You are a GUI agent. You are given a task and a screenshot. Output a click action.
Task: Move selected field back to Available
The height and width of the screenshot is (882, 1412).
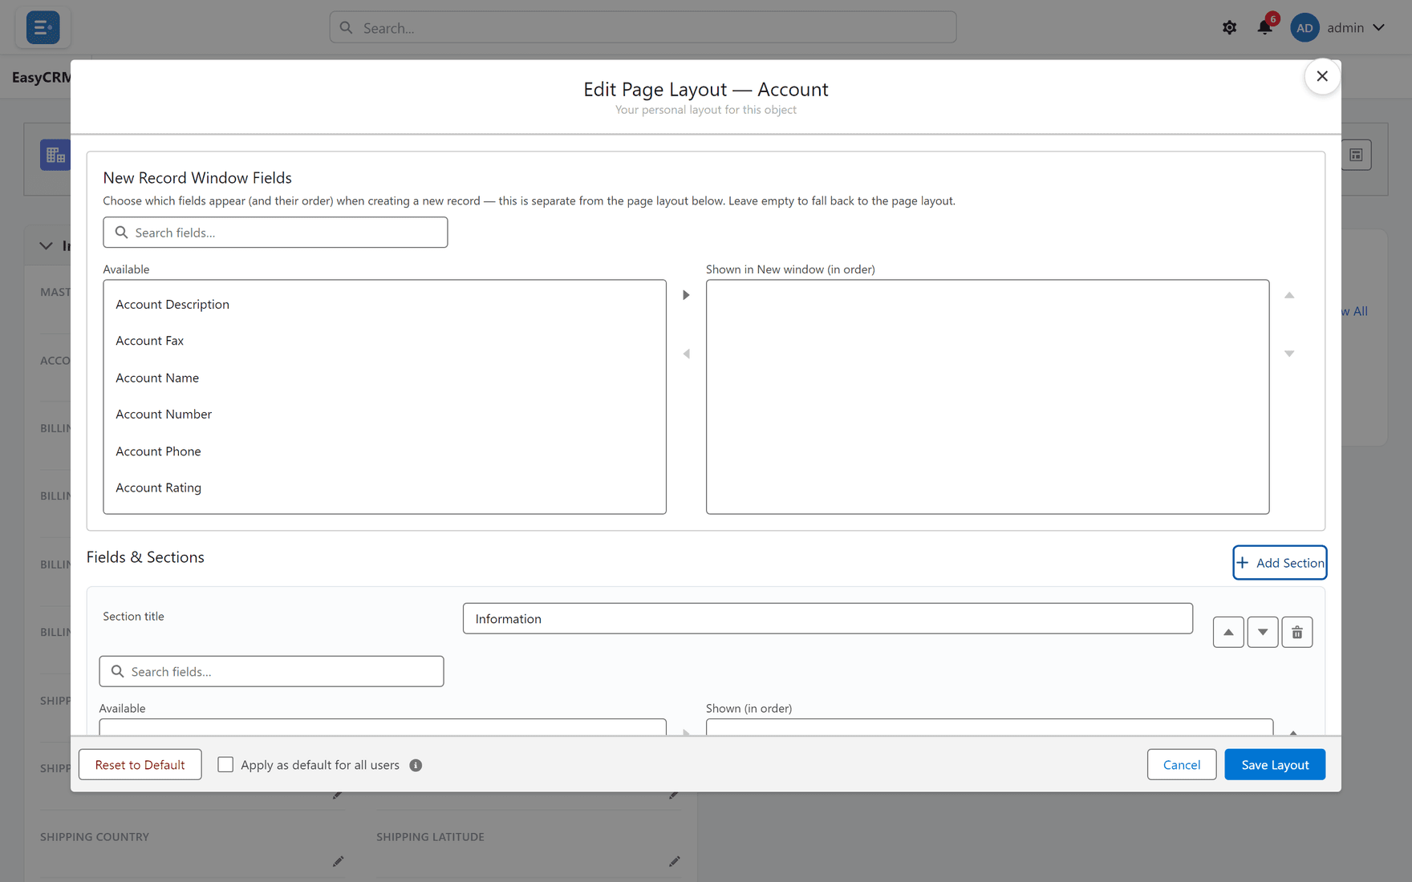point(686,354)
